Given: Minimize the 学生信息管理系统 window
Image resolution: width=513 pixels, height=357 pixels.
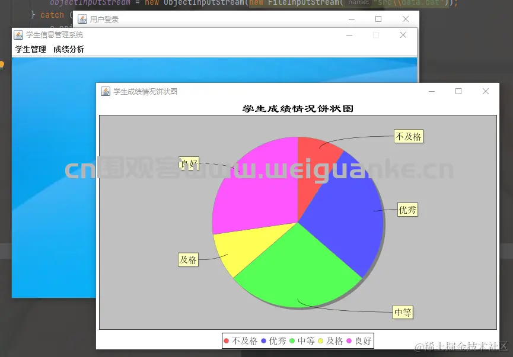Looking at the screenshot, I should pyautogui.click(x=349, y=35).
